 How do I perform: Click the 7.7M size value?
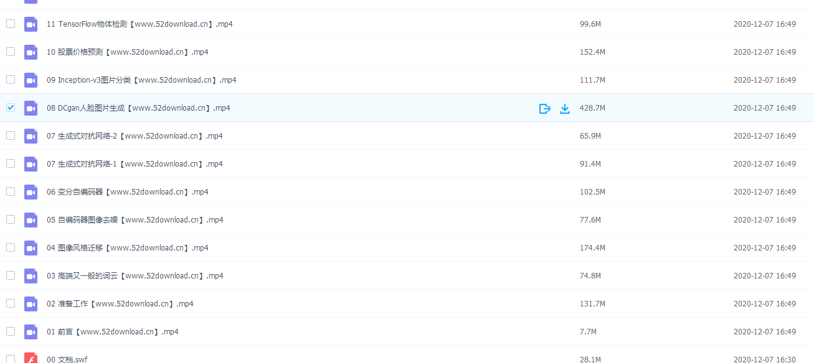[588, 332]
